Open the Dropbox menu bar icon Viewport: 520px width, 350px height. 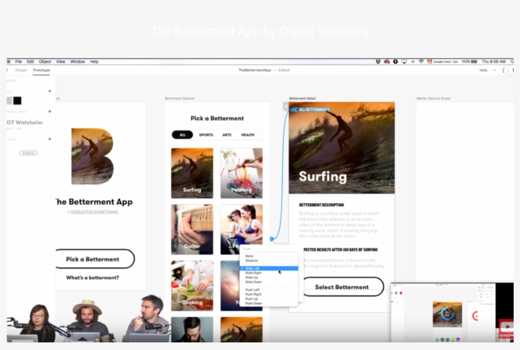coord(378,62)
